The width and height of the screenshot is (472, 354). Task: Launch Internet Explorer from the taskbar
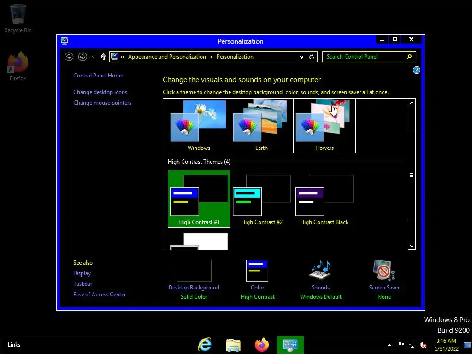(x=205, y=345)
